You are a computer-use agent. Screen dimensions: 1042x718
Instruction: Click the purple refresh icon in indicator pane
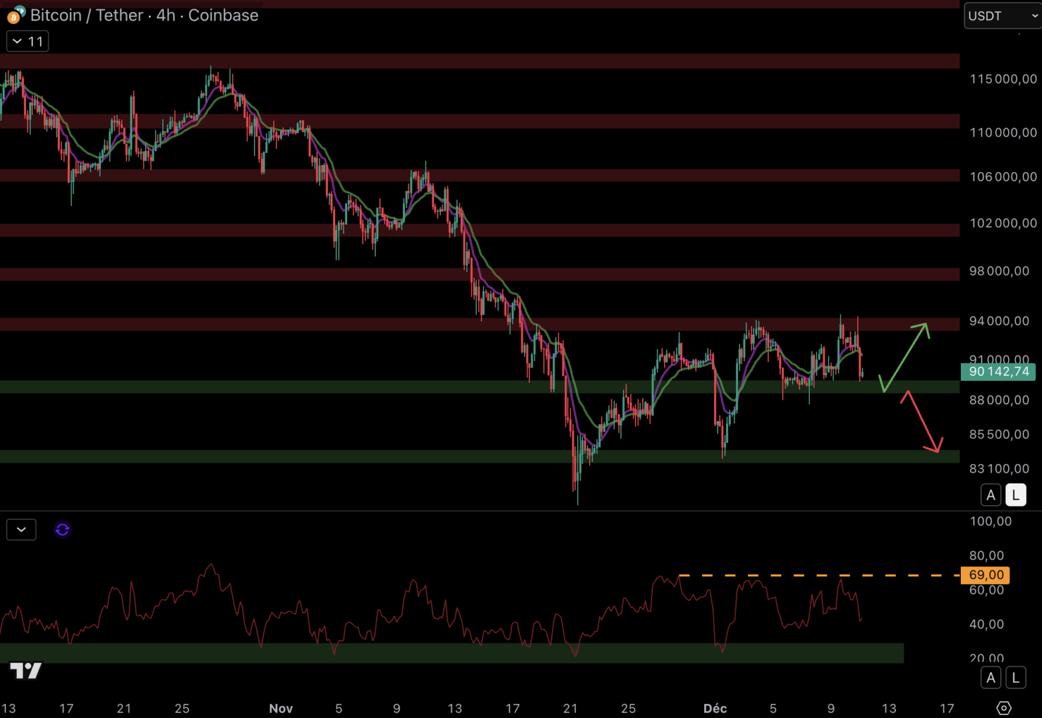pyautogui.click(x=63, y=530)
